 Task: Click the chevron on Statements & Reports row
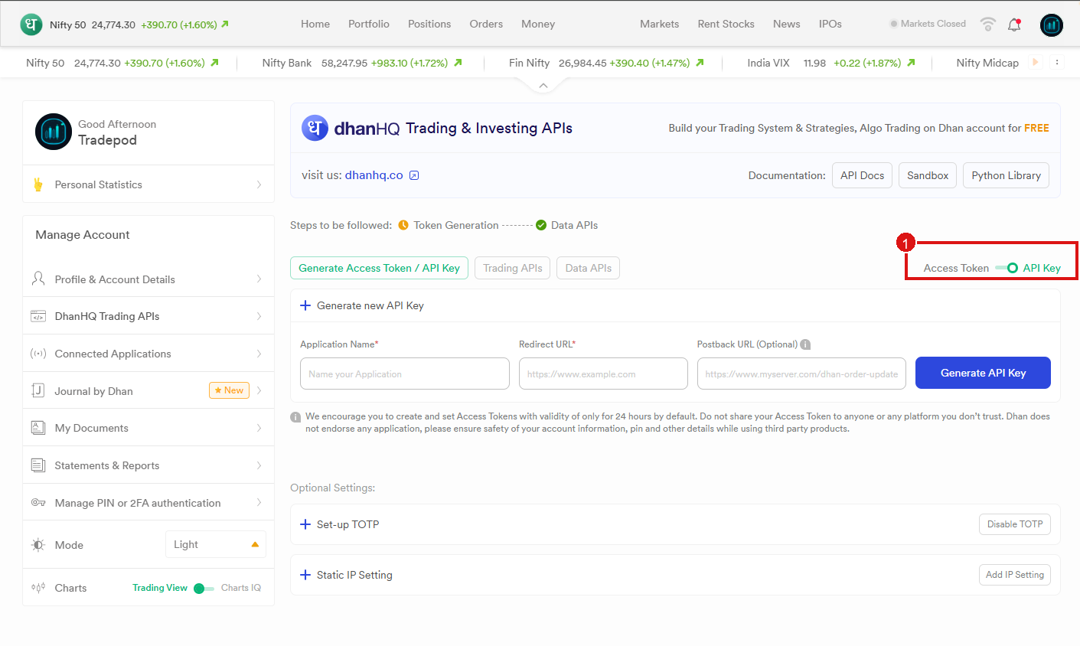point(259,465)
